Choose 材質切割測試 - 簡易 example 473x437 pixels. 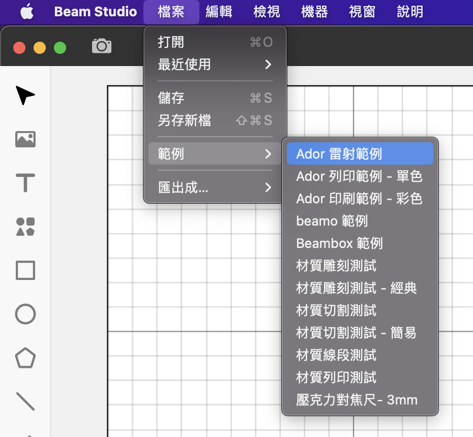pos(360,333)
